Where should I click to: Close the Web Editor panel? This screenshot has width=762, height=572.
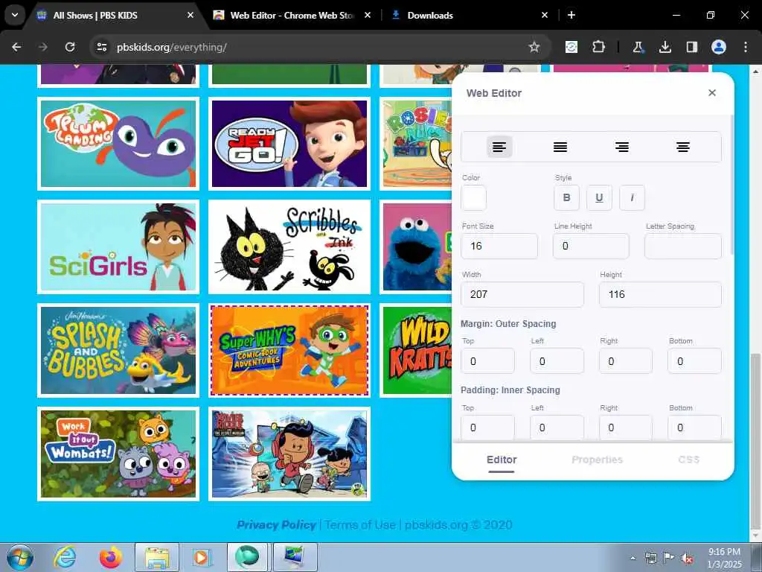tap(712, 93)
